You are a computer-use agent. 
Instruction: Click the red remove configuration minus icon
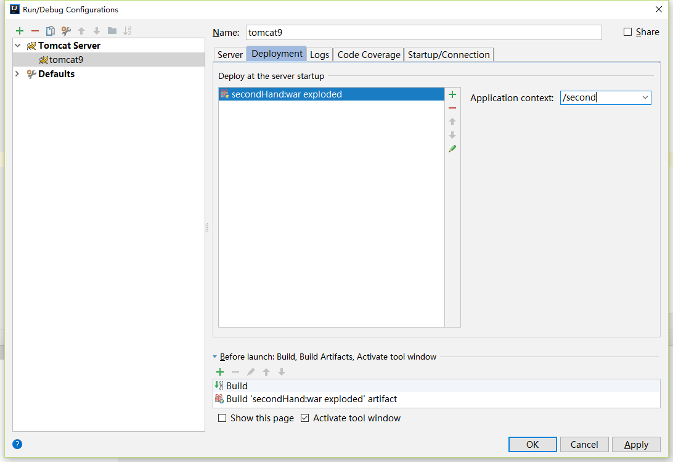pyautogui.click(x=35, y=31)
